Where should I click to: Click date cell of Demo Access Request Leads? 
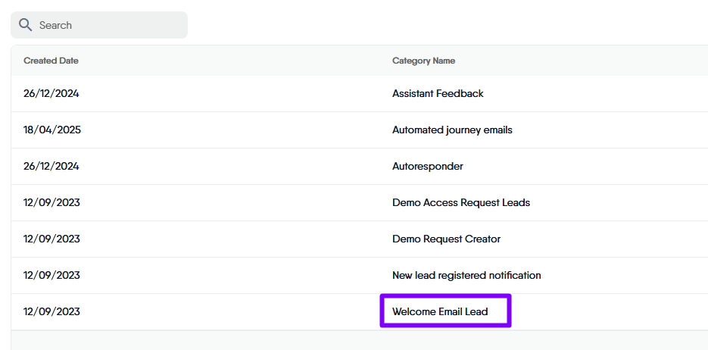point(51,203)
